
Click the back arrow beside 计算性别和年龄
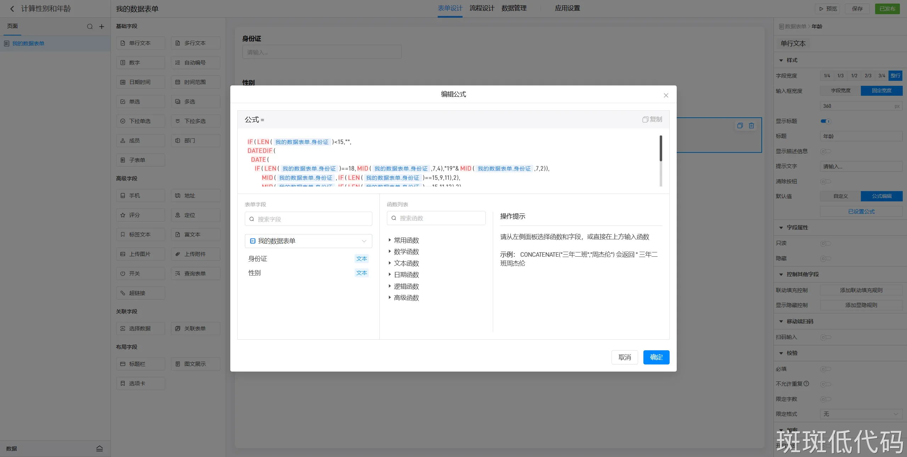(12, 9)
